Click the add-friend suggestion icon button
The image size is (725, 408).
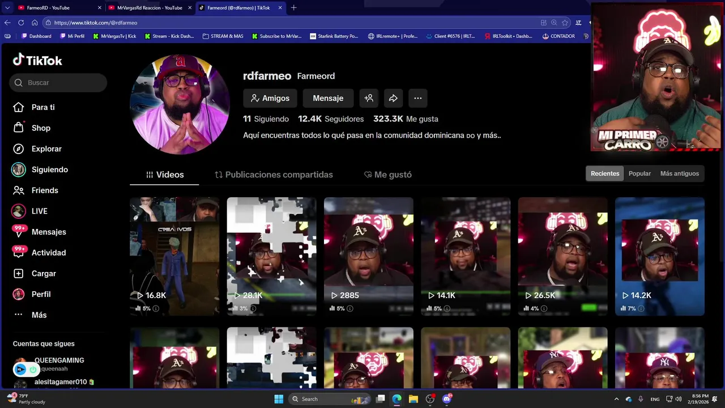tap(369, 98)
